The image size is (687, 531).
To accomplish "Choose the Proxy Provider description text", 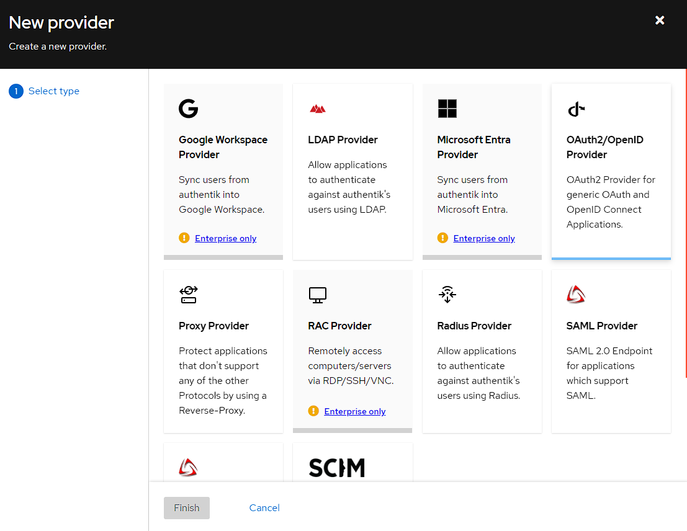I will (x=223, y=380).
